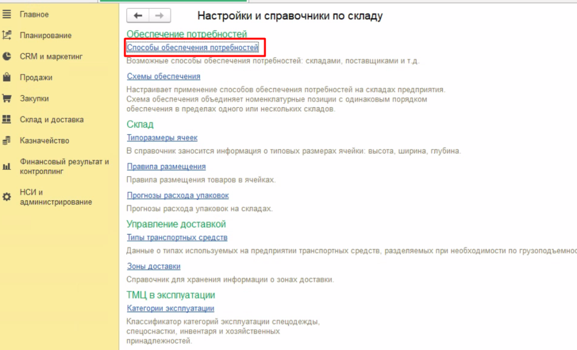
Task: Click the Казначейство coins icon
Action: pos(7,141)
